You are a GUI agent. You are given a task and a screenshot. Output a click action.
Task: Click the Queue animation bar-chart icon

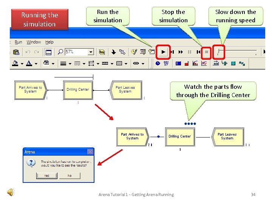[x=216, y=63]
